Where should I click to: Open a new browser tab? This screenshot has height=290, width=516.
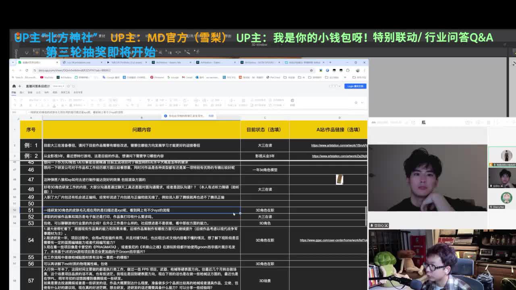point(330,62)
